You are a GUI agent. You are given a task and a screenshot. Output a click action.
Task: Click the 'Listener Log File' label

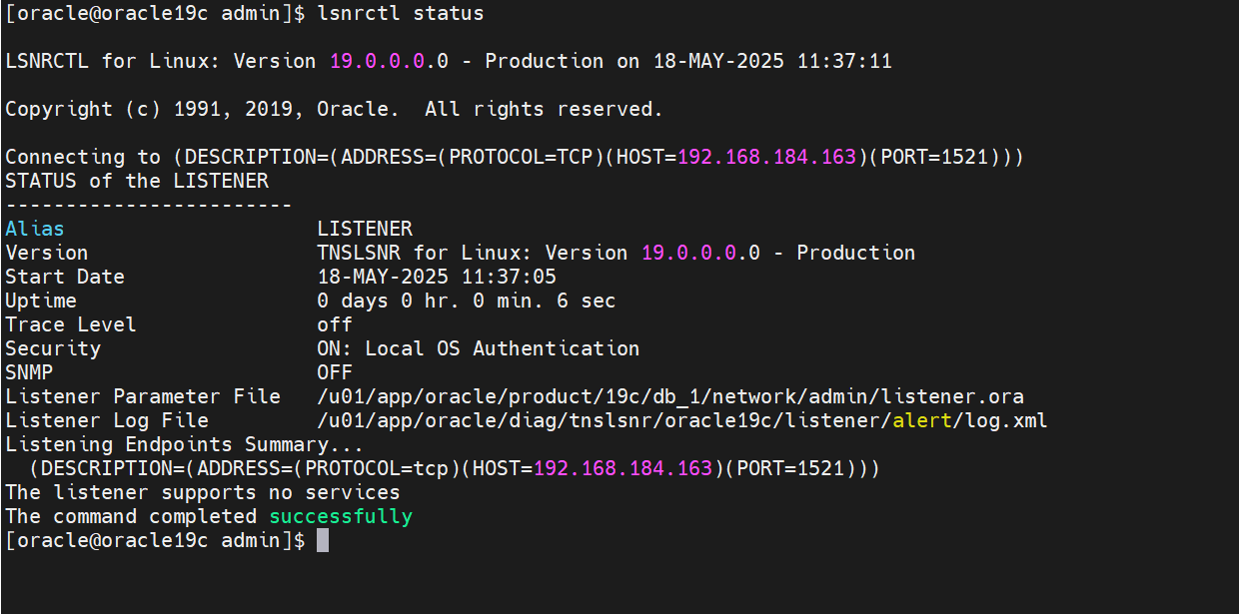click(x=107, y=421)
